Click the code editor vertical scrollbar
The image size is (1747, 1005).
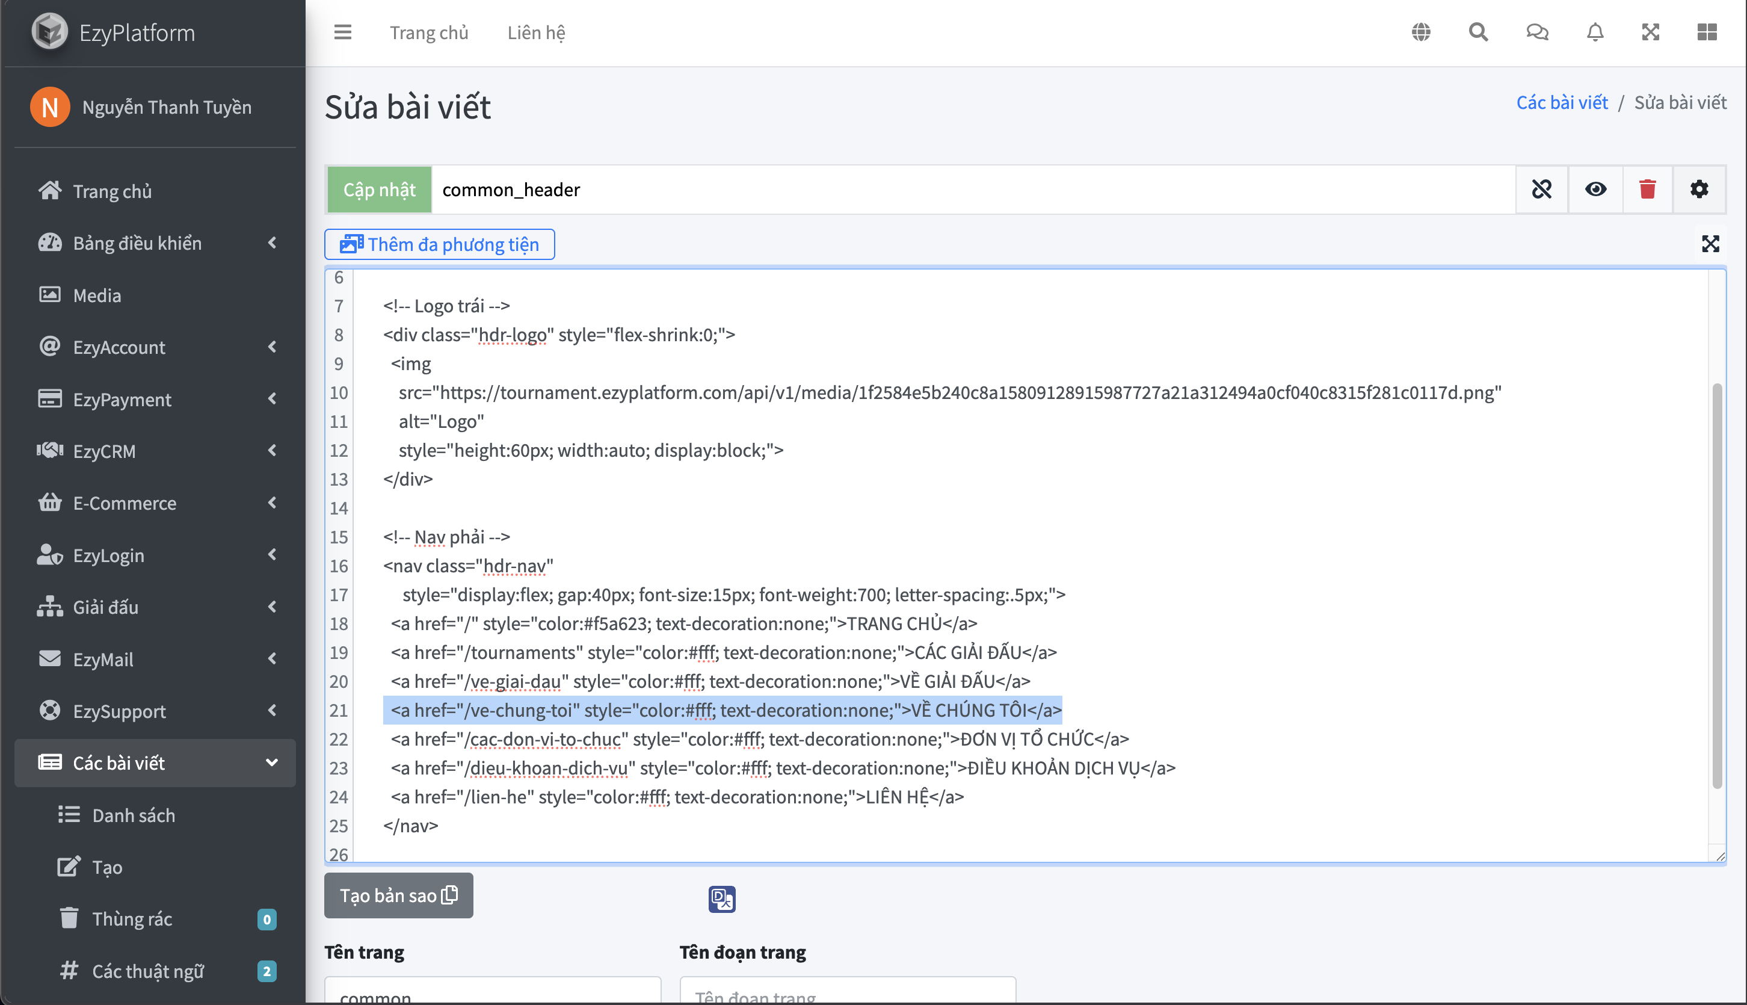coord(1717,586)
